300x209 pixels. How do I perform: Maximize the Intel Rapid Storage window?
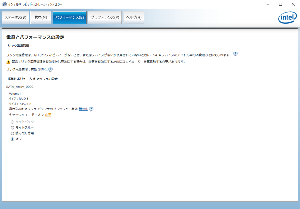click(x=281, y=4)
